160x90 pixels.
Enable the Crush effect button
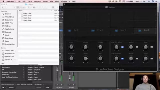tap(152, 58)
